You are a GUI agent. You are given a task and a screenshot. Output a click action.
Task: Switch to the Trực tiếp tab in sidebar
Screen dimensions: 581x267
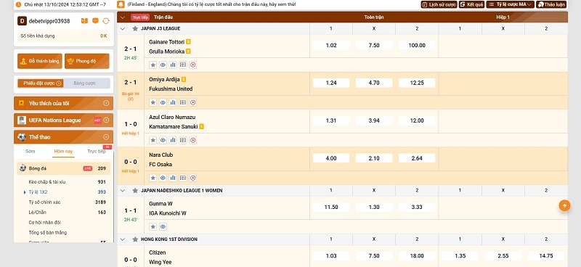point(97,152)
